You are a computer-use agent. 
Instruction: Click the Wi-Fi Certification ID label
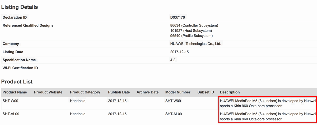click(x=20, y=68)
